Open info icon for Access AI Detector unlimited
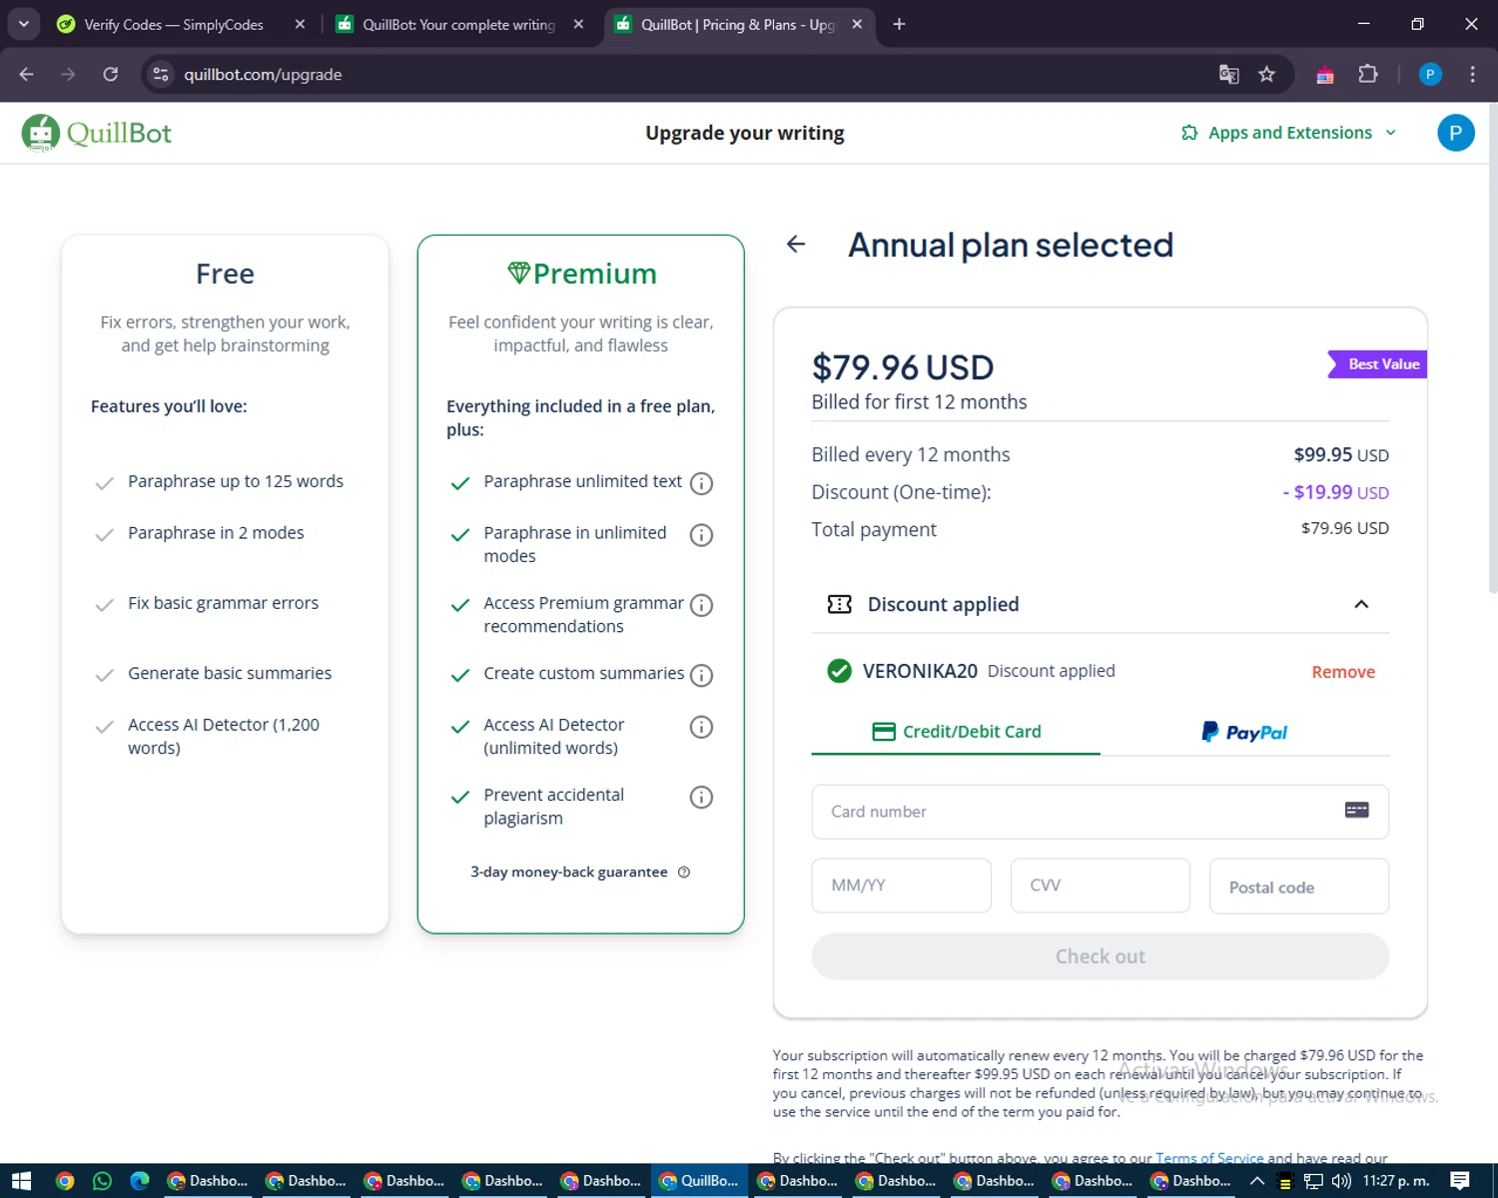The image size is (1498, 1198). pyautogui.click(x=702, y=727)
